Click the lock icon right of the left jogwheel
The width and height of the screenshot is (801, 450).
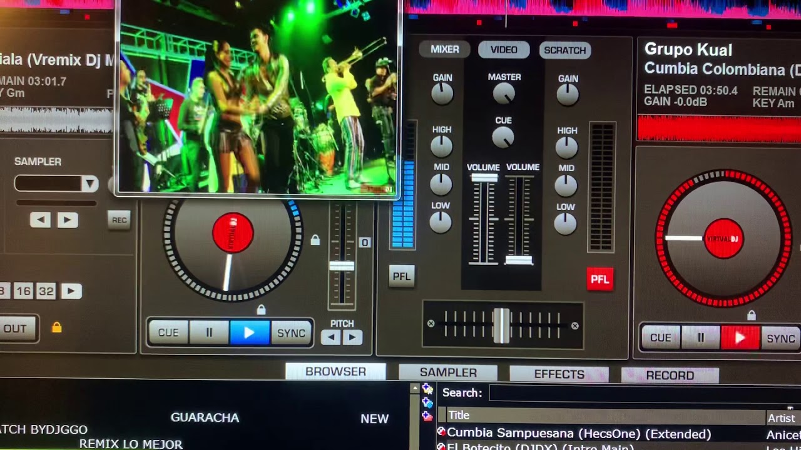point(315,240)
